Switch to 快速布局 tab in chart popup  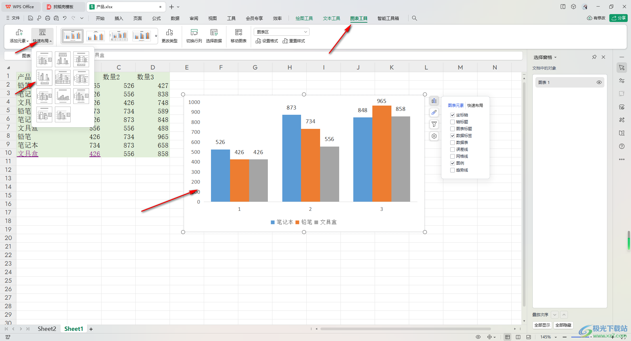(475, 106)
